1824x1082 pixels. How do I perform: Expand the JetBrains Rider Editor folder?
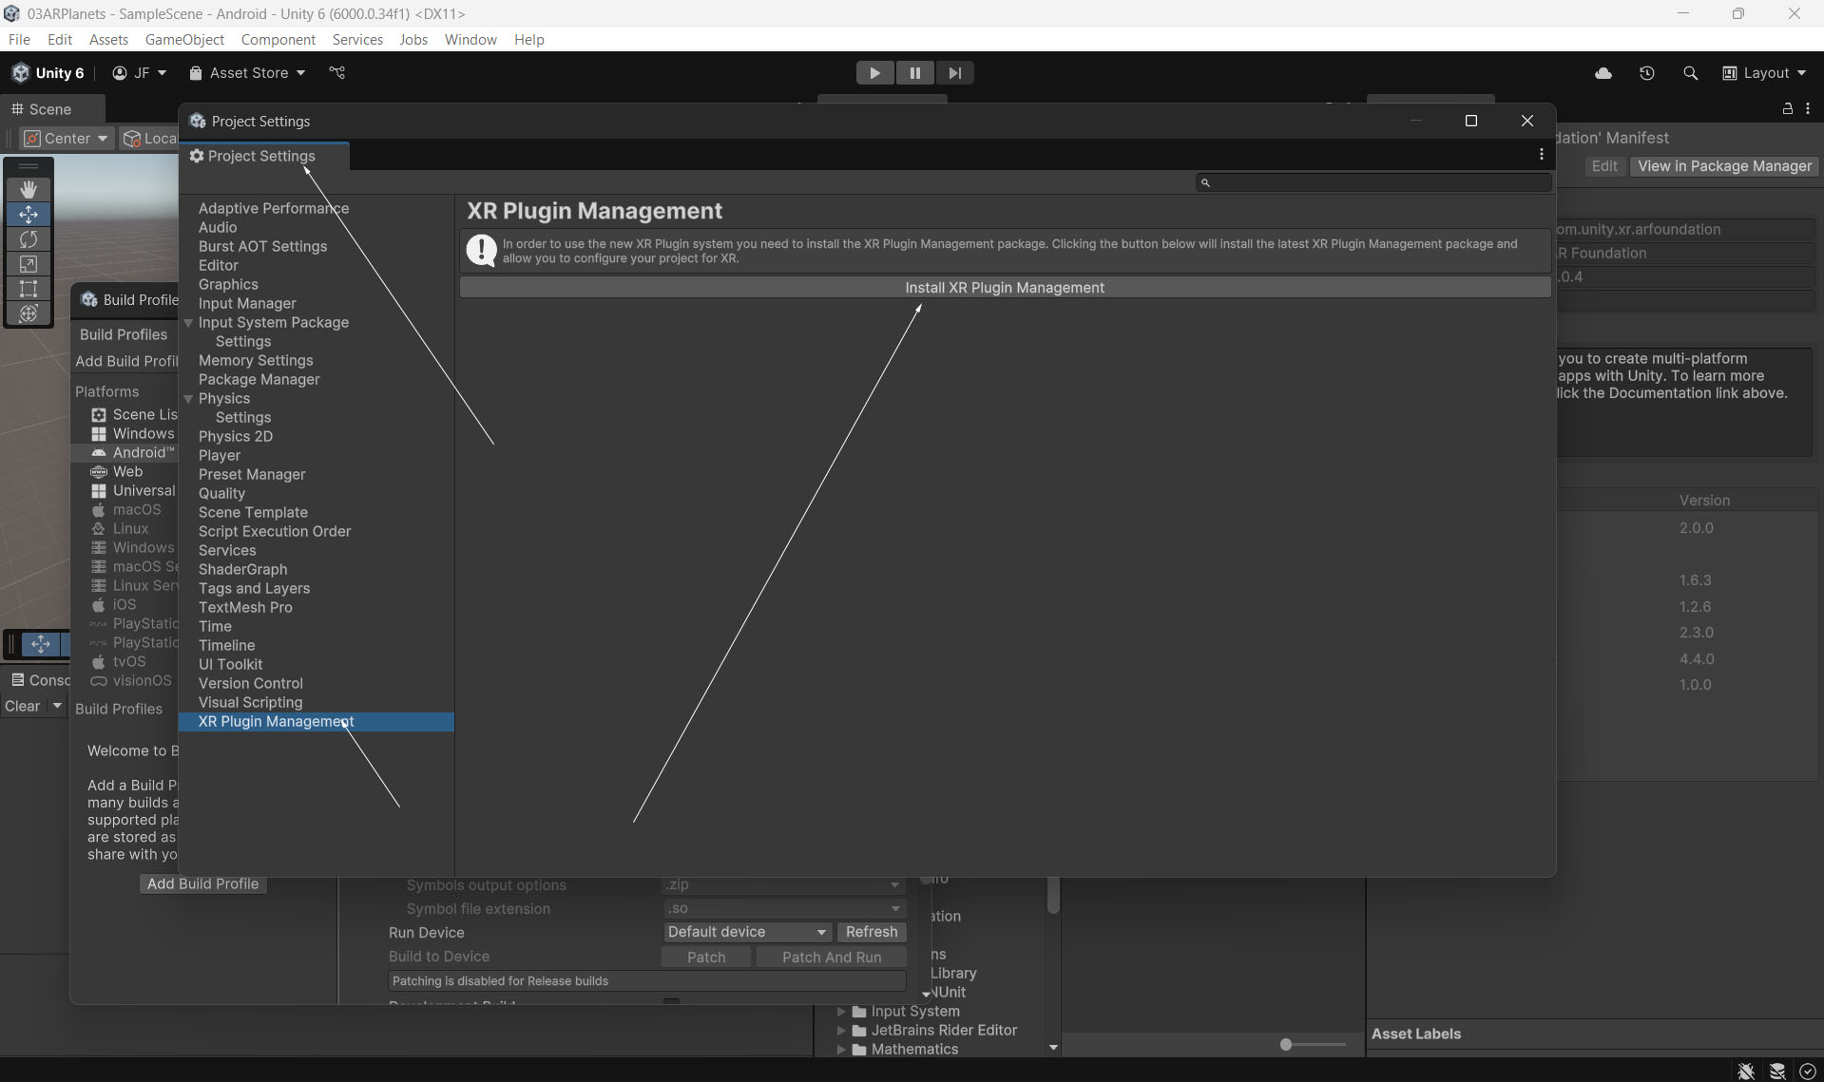point(841,1031)
